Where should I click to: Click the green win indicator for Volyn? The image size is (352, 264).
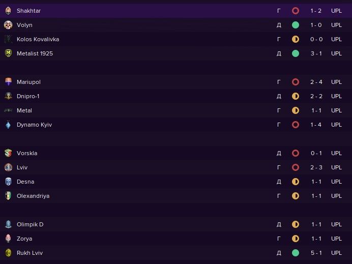295,25
